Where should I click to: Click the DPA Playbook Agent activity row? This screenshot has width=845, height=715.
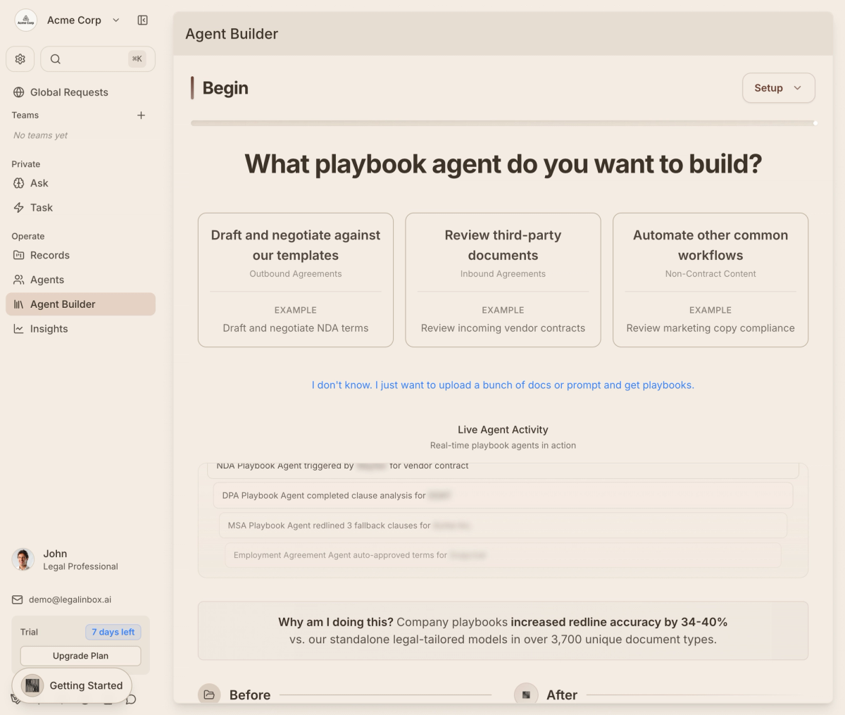coord(503,496)
